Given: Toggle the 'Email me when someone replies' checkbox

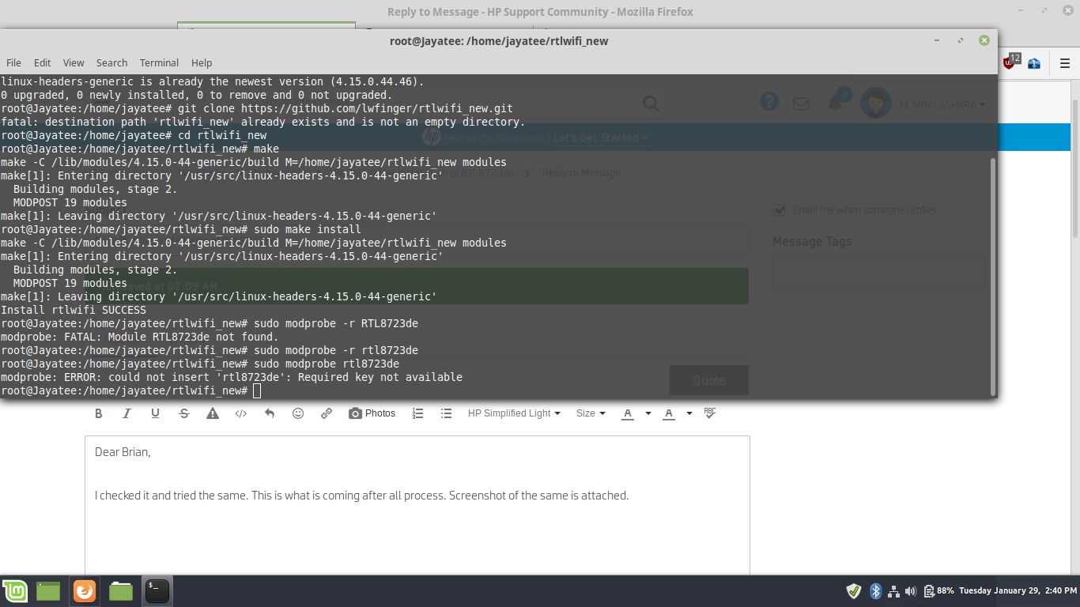Looking at the screenshot, I should click(x=780, y=210).
